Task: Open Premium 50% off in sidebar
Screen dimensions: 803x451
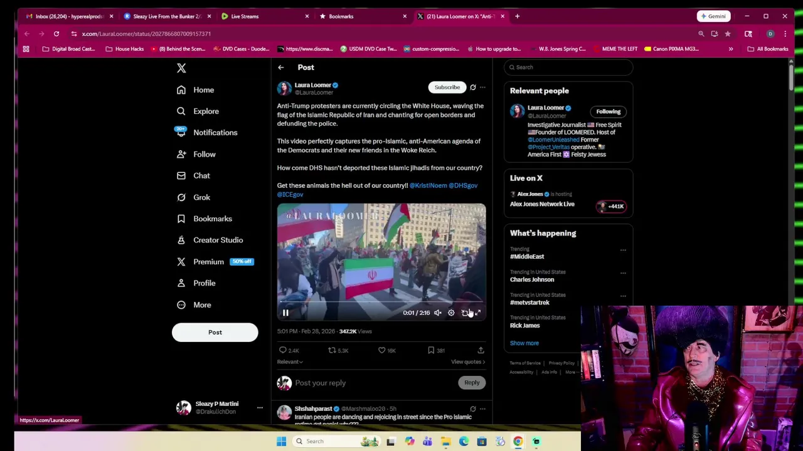Action: (x=215, y=262)
